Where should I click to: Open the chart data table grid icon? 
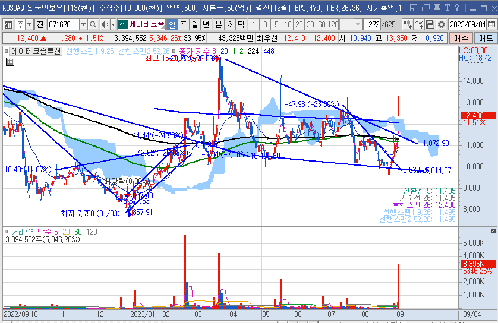(x=10, y=62)
